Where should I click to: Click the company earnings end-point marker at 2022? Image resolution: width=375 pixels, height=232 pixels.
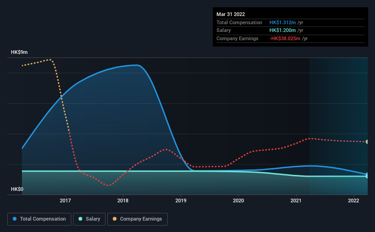tap(367, 142)
